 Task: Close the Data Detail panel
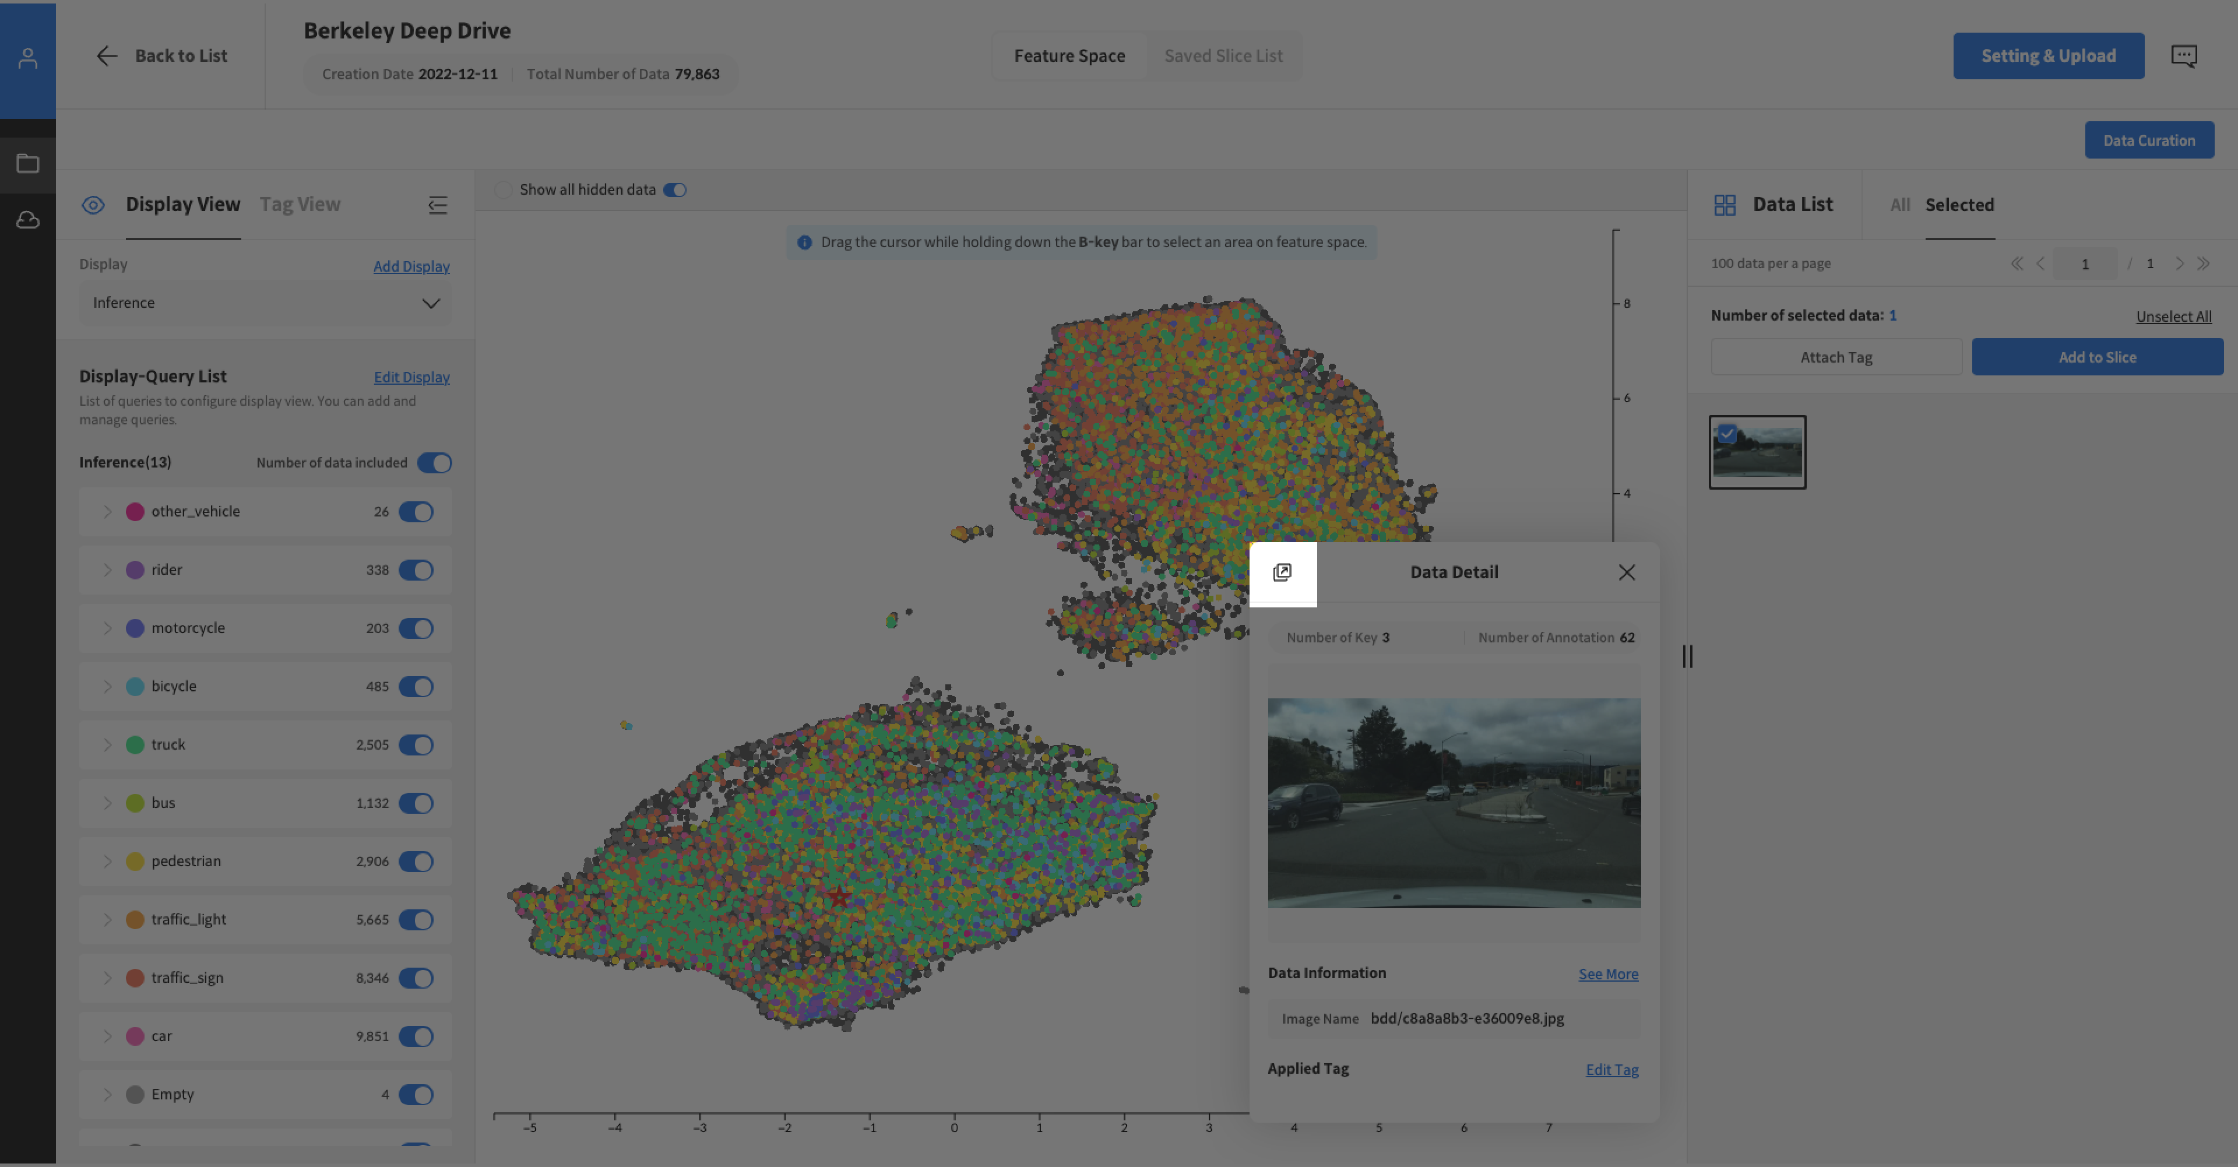click(1627, 572)
